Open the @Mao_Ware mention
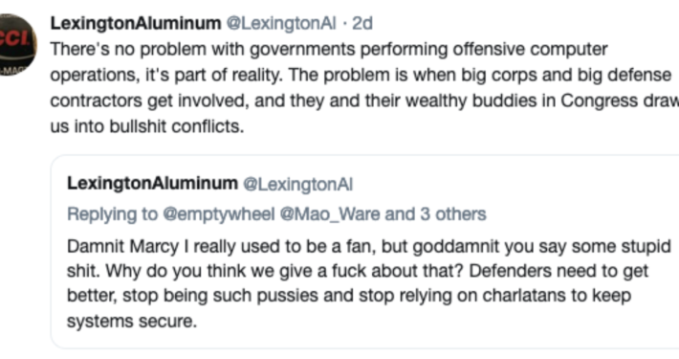Image resolution: width=679 pixels, height=359 pixels. [330, 214]
